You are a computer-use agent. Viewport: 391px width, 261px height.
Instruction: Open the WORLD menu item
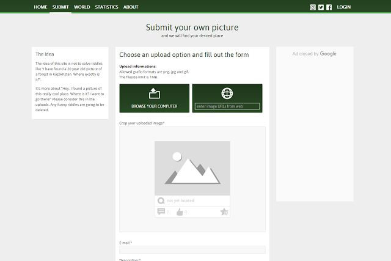click(82, 7)
